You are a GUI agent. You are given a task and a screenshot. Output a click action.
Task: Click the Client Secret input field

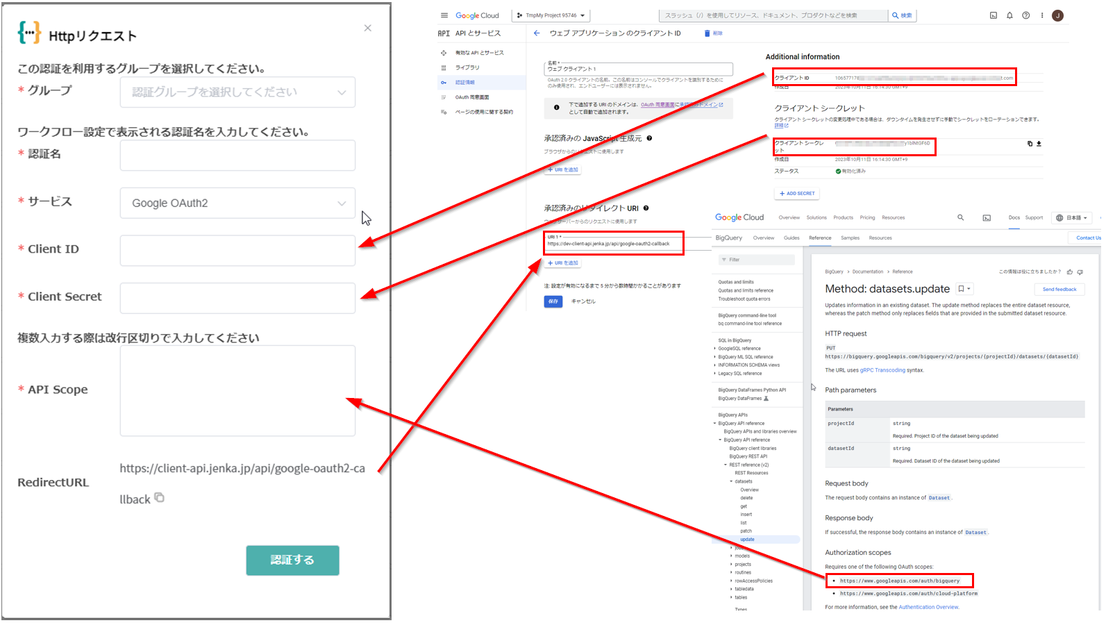(x=237, y=298)
